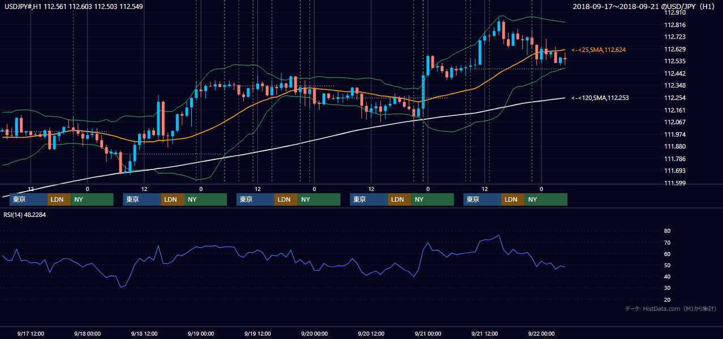Click NY session block above the 9/22 00:00 label
The width and height of the screenshot is (723, 339).
click(x=546, y=199)
